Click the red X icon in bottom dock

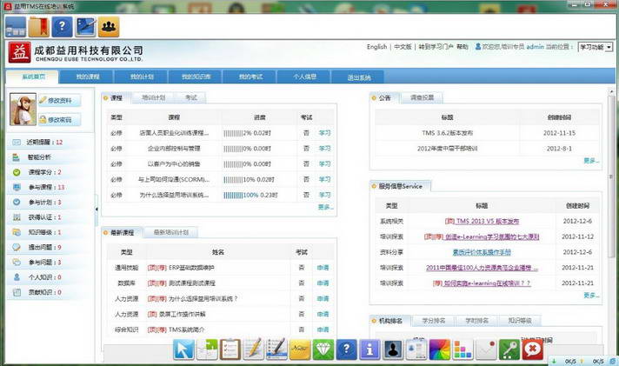point(533,349)
